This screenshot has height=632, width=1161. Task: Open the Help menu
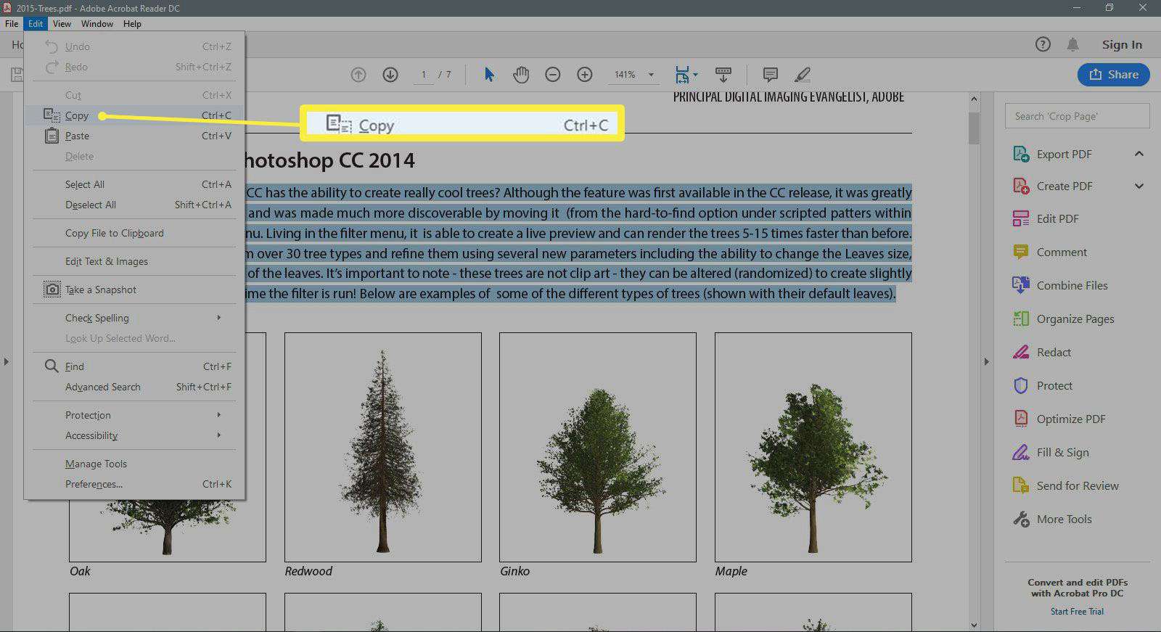point(132,23)
